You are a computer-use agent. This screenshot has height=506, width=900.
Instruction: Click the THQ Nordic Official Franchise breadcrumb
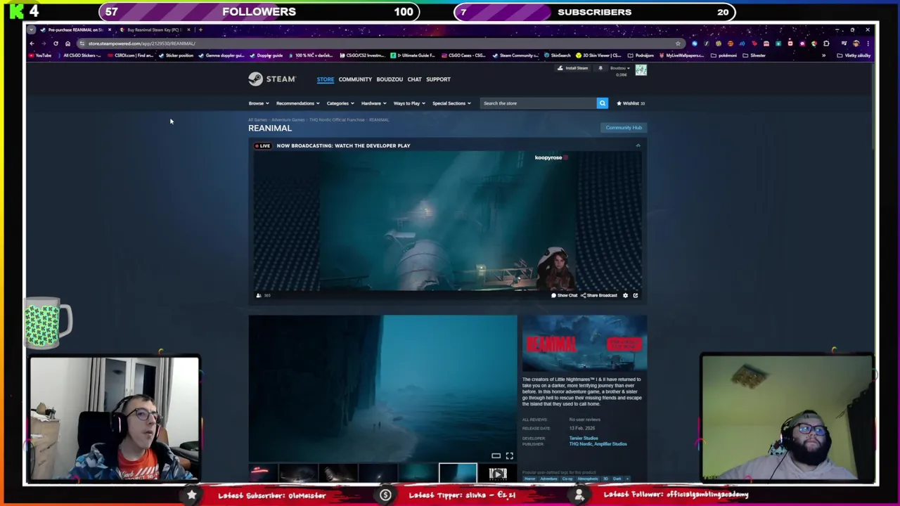pos(337,120)
